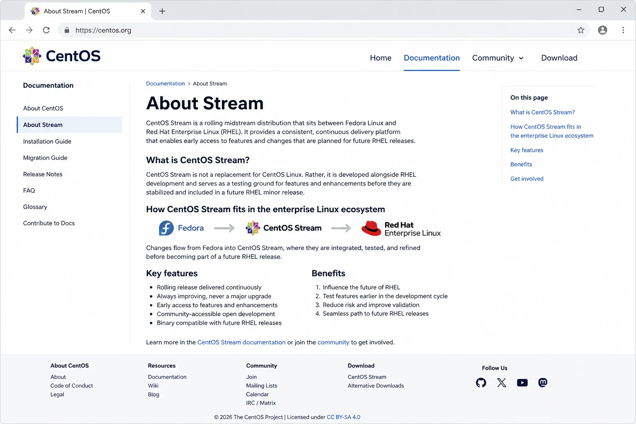The height and width of the screenshot is (424, 636).
Task: Open Documentation link under footer Resources
Action: click(x=167, y=377)
